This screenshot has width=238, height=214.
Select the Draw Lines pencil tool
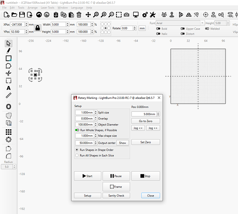click(x=9, y=51)
